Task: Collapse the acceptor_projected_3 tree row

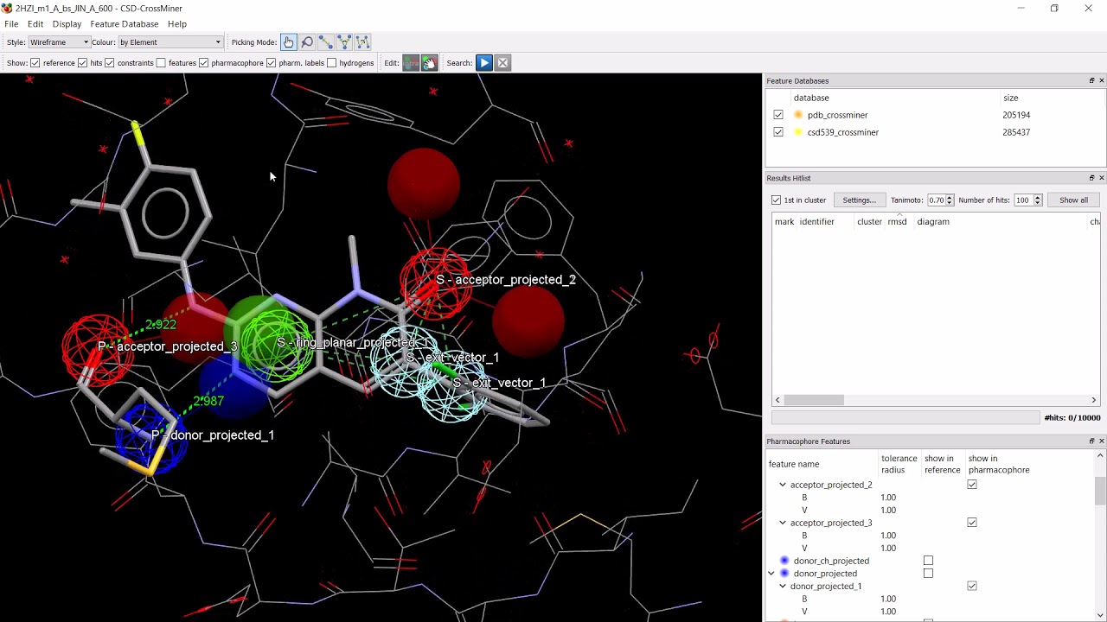Action: (783, 523)
